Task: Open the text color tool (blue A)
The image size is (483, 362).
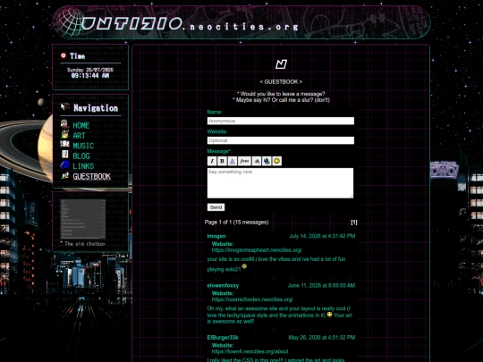Action: tap(233, 161)
